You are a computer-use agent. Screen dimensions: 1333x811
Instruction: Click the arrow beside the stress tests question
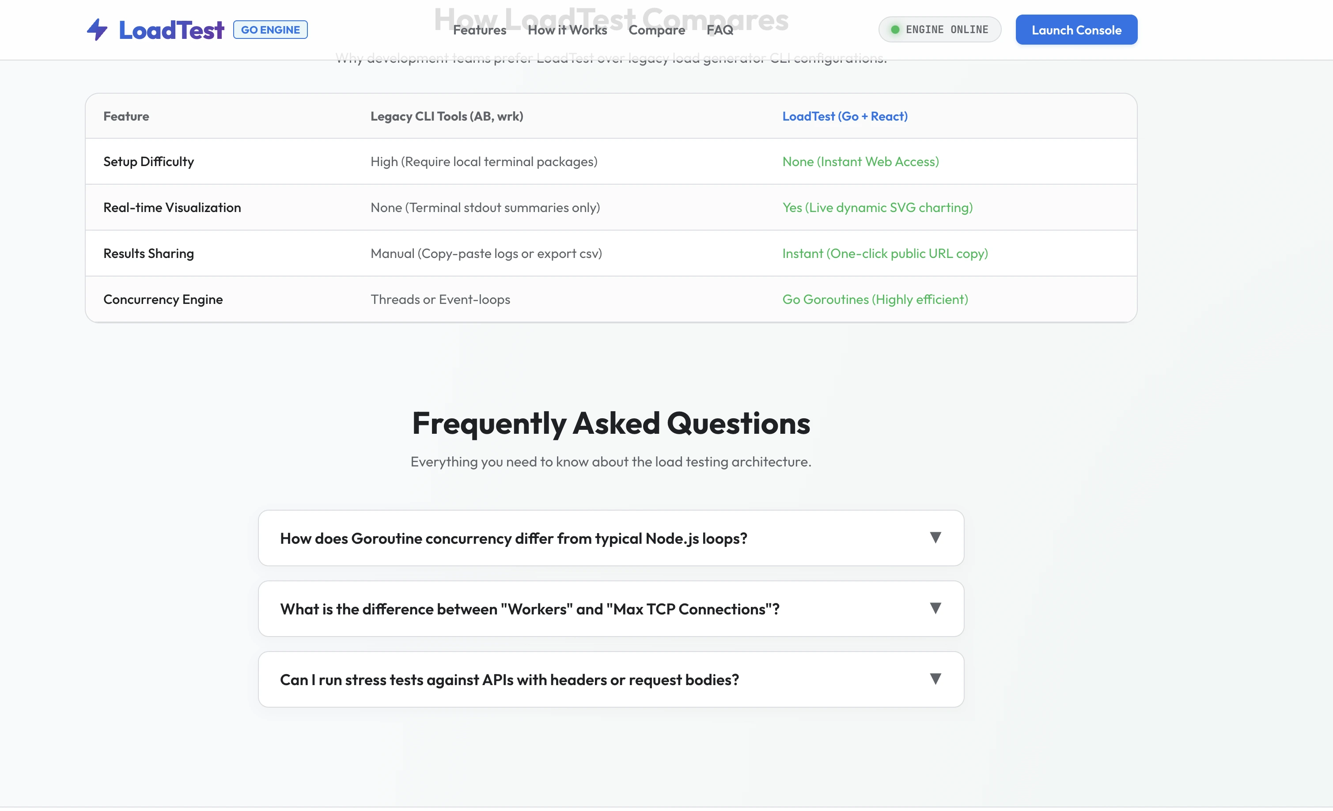[935, 678]
